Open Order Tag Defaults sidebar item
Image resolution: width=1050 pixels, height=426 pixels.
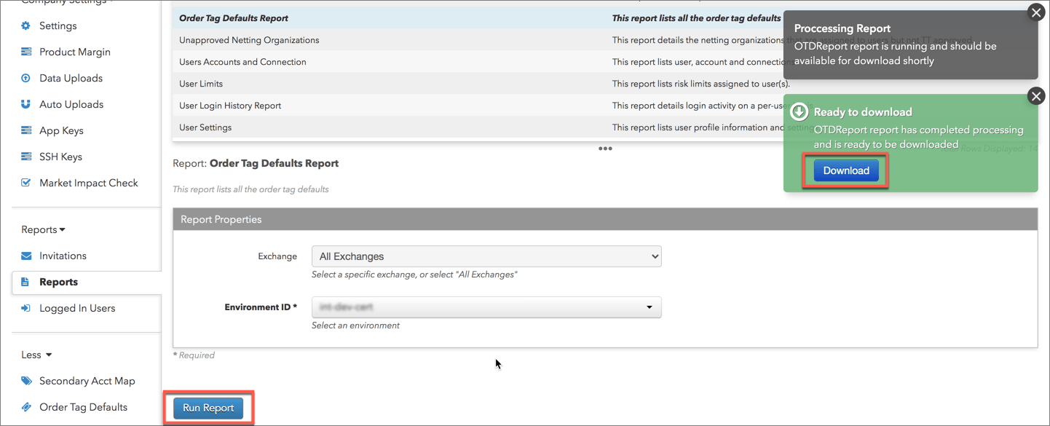click(x=83, y=407)
